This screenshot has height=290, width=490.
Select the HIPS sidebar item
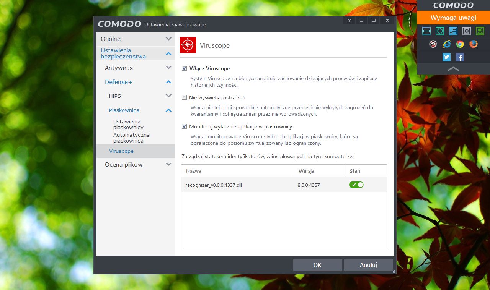point(115,96)
